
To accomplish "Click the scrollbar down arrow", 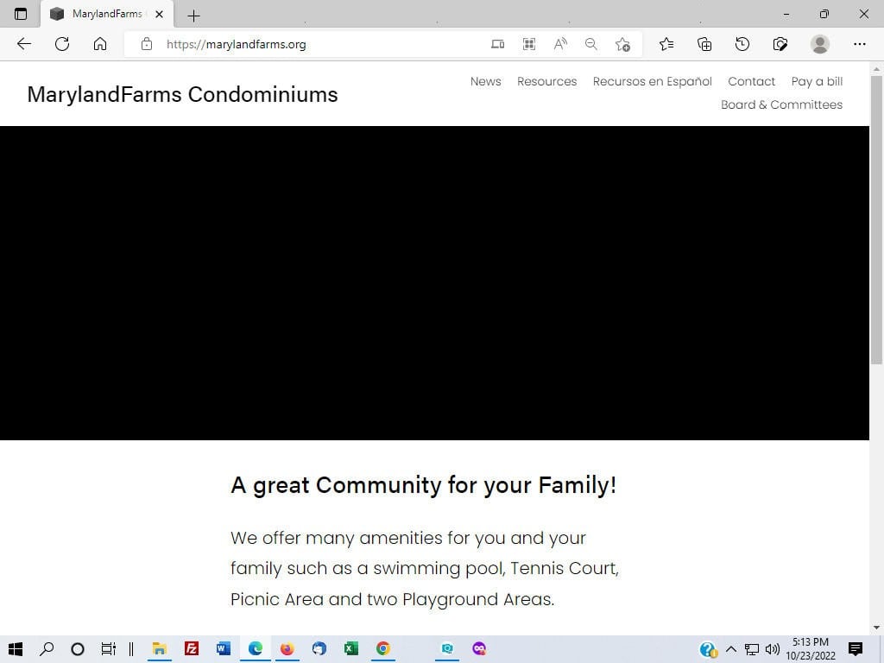I will click(876, 627).
